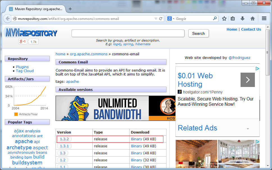
Task: Open the ajax popular tag
Action: coord(19,131)
